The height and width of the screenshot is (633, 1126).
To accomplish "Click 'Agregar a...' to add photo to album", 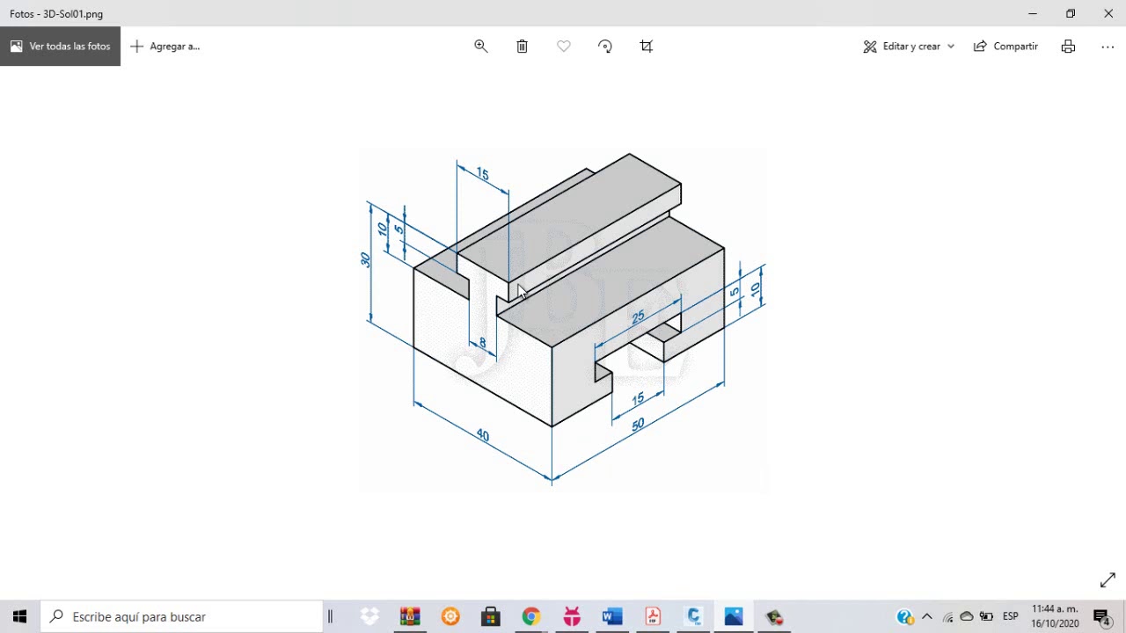I will click(x=165, y=47).
